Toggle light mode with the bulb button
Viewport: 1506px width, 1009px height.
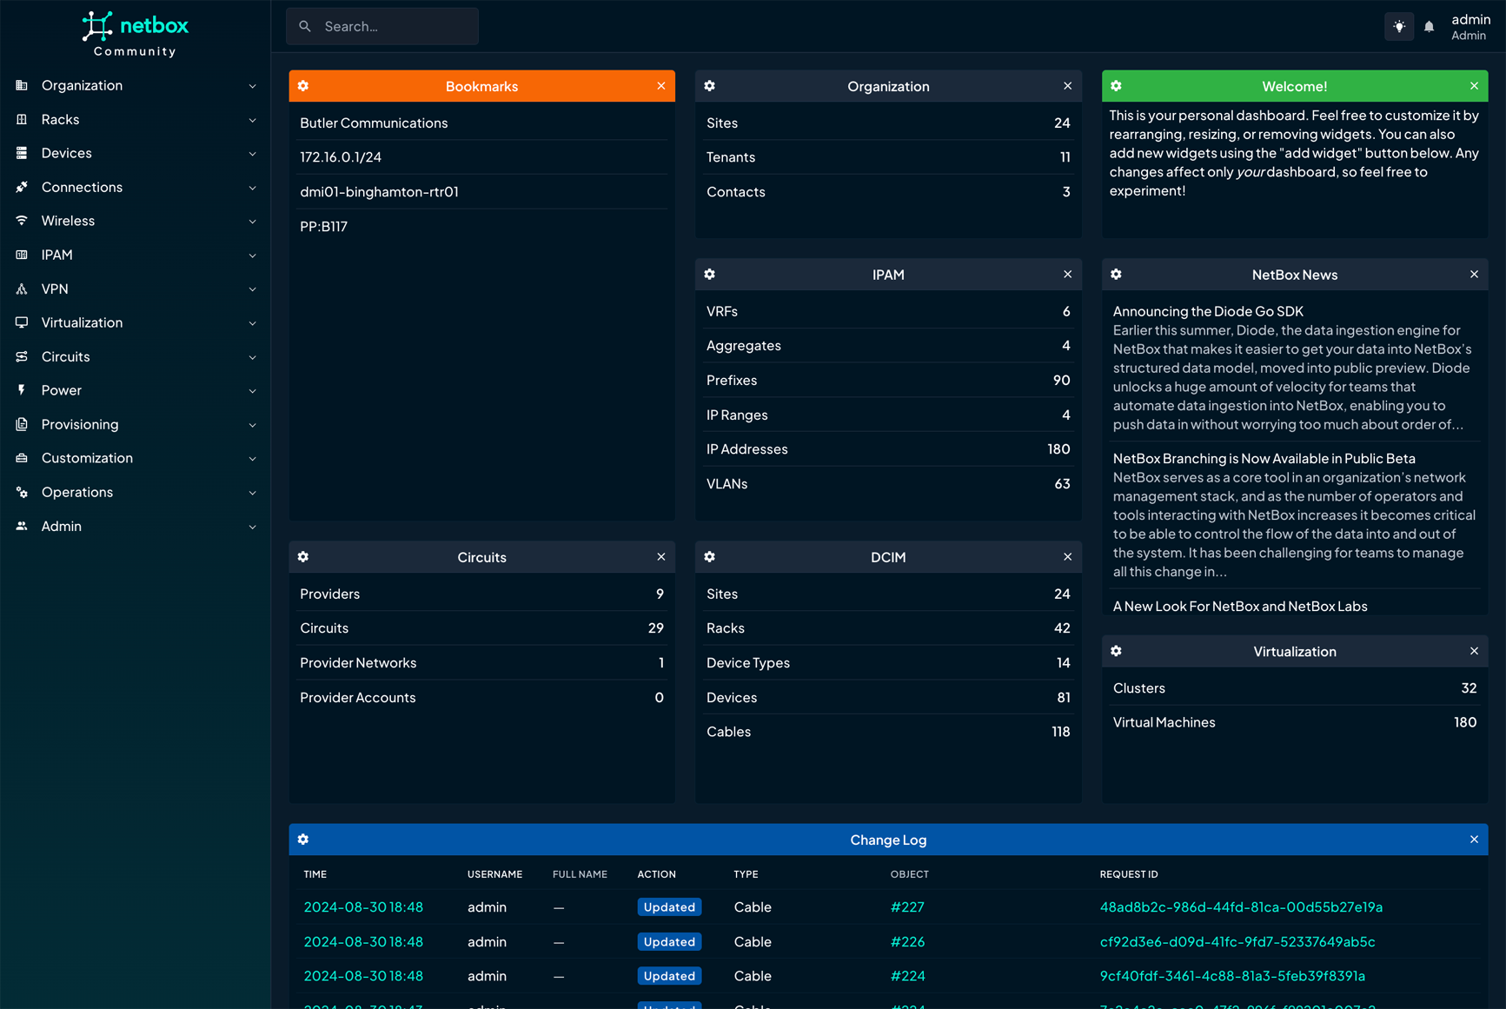point(1398,26)
